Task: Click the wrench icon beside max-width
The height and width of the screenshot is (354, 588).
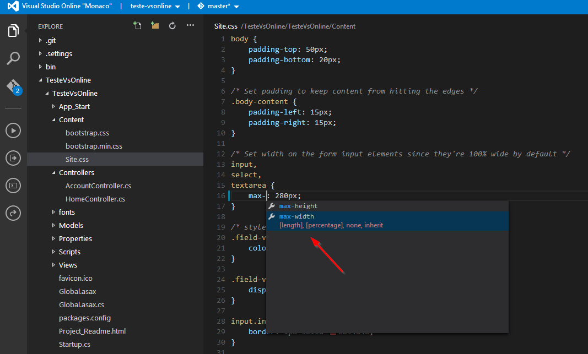Action: point(272,216)
